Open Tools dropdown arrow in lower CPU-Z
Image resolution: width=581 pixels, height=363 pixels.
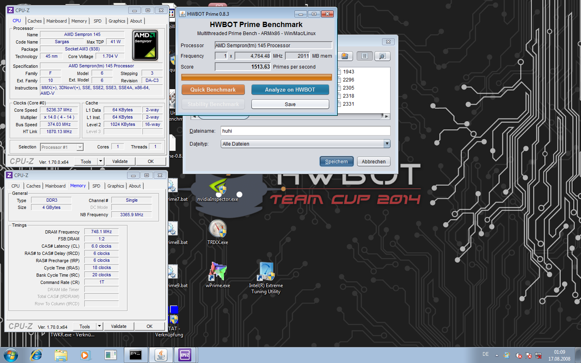[x=99, y=326]
